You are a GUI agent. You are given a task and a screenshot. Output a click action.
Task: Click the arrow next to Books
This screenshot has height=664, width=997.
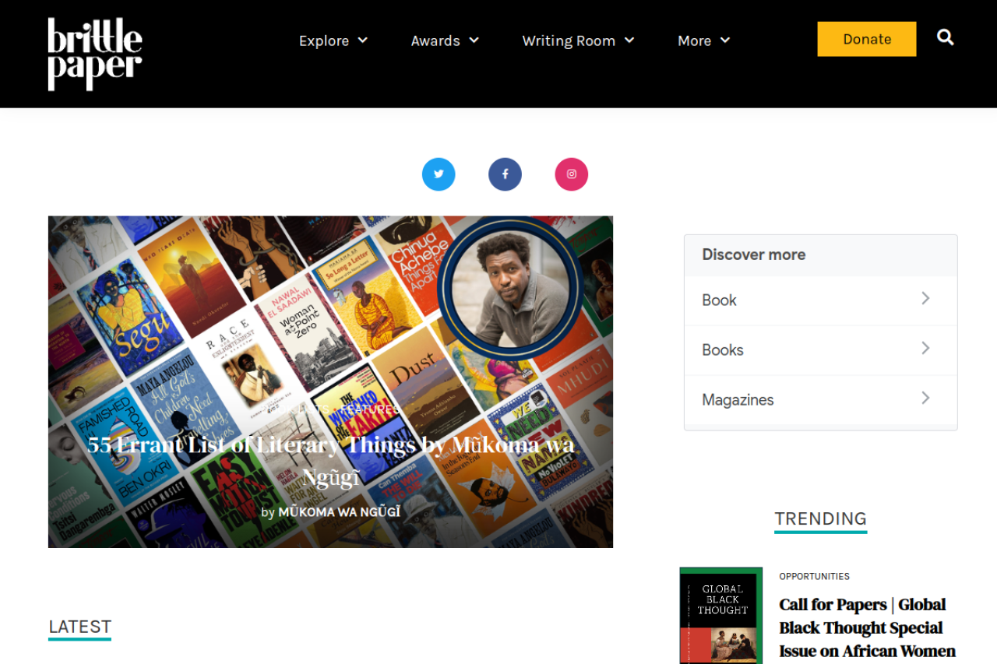pyautogui.click(x=925, y=348)
